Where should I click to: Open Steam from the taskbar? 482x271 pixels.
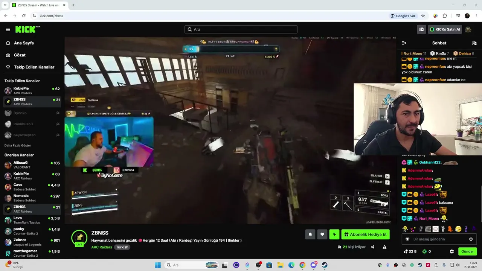point(324,265)
